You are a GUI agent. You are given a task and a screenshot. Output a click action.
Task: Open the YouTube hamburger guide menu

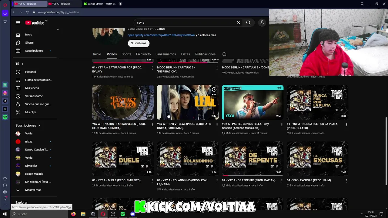click(18, 23)
